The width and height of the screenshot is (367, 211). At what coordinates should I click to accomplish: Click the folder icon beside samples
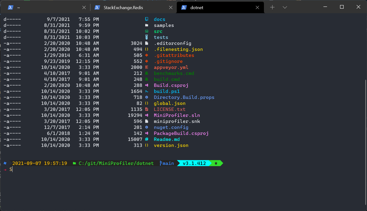point(146,25)
